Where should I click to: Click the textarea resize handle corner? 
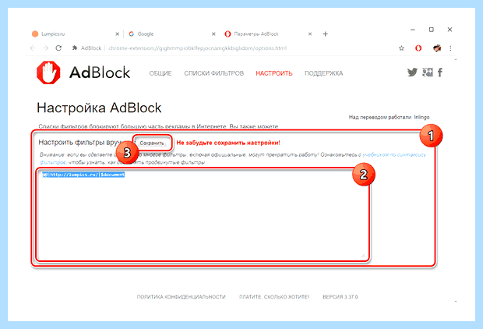(x=363, y=255)
